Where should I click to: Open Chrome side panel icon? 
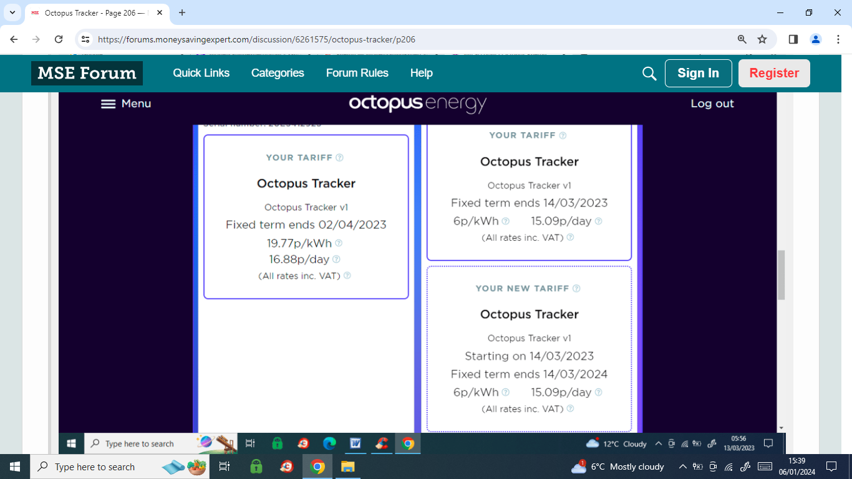[793, 39]
